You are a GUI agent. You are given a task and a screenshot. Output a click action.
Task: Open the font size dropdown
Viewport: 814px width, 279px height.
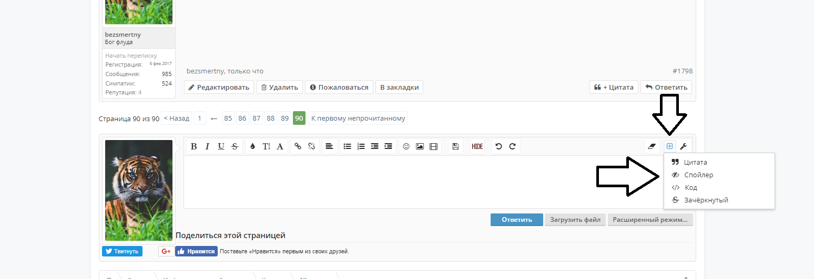(x=266, y=147)
